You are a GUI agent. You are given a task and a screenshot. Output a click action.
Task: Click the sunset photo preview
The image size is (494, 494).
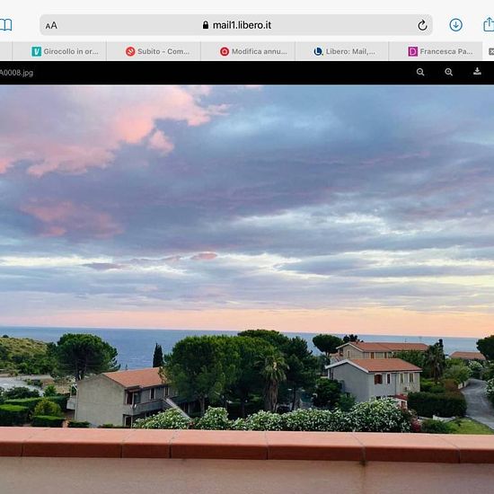click(247, 289)
